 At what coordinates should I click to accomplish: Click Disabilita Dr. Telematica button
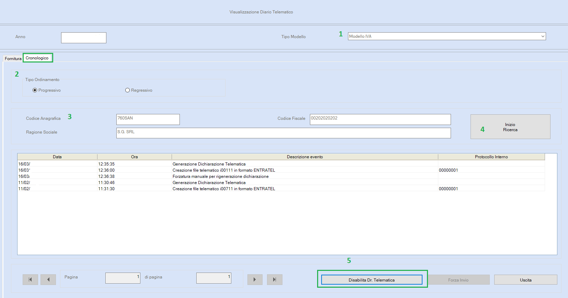pos(372,280)
